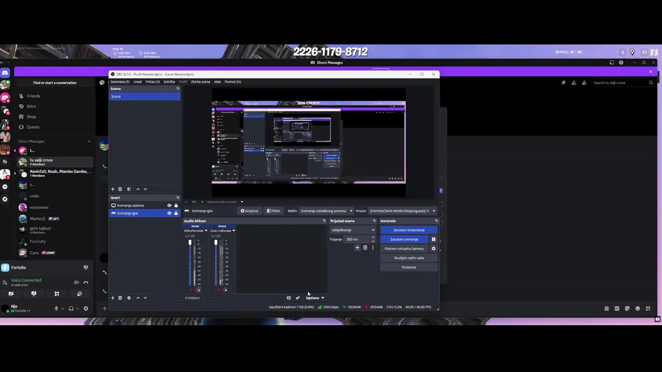Unmute Zvuk s računala mixer channel

(218, 290)
